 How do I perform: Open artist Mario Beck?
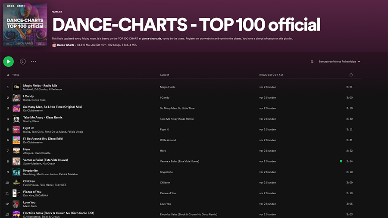coord(30,206)
